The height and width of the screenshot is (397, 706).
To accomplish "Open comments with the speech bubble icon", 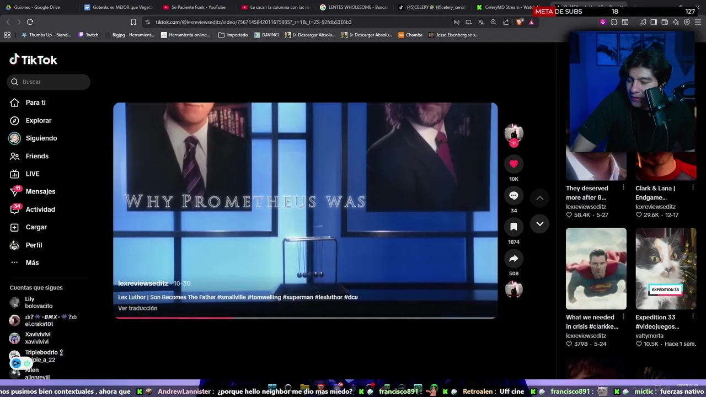I will [x=514, y=195].
